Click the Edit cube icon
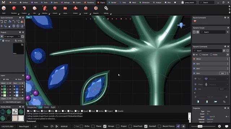231x129 pixels. (x=35, y=8)
